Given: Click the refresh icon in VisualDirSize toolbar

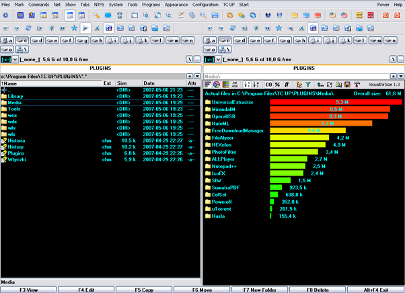Looking at the screenshot, I should tap(330, 85).
